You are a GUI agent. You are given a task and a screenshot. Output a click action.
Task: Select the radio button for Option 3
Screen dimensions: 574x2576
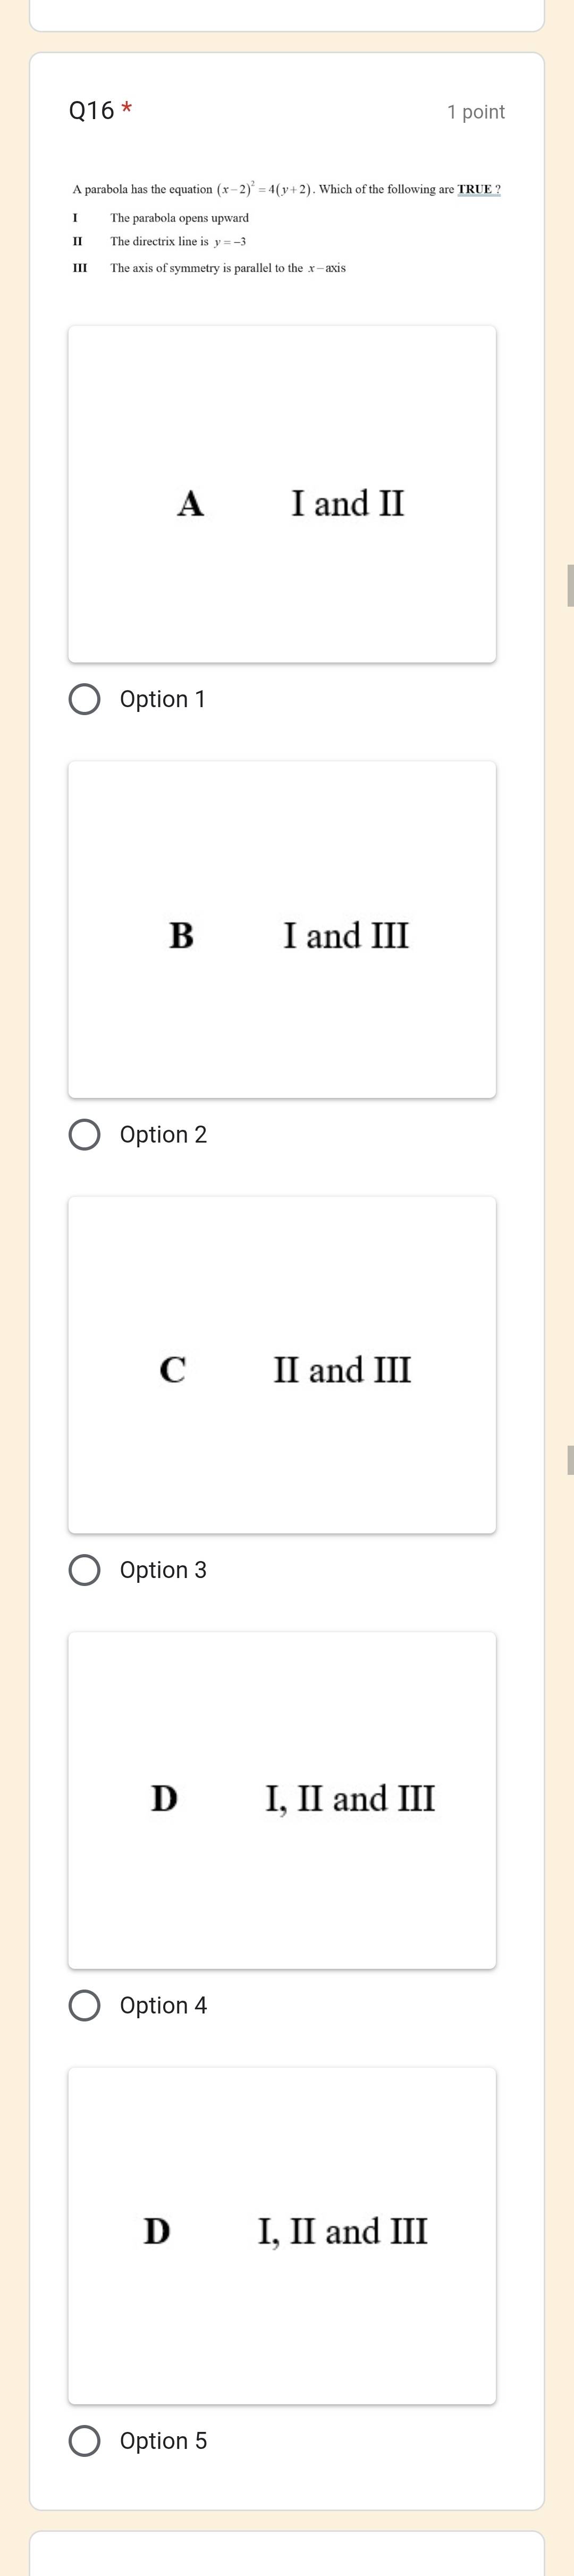pos(86,1570)
